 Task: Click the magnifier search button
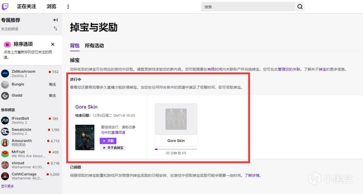pyautogui.click(x=300, y=7)
